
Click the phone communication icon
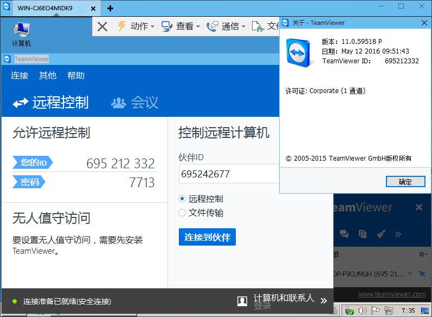[212, 27]
